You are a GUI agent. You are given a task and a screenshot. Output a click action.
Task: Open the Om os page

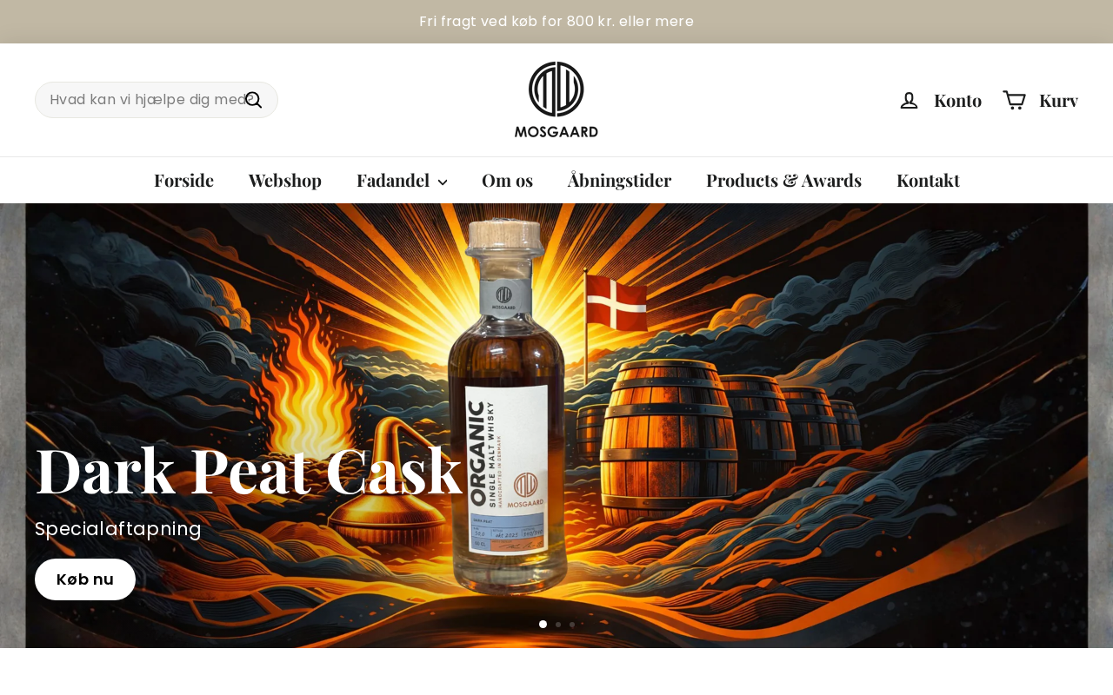pos(507,181)
